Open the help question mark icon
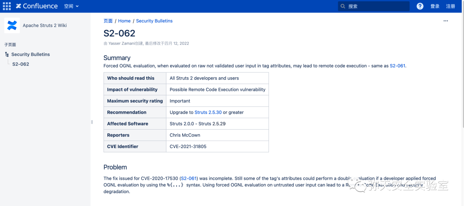 pos(420,6)
